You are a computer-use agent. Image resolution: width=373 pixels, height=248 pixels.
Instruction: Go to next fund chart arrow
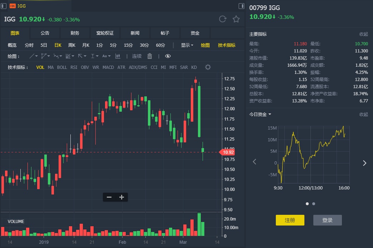364,163
